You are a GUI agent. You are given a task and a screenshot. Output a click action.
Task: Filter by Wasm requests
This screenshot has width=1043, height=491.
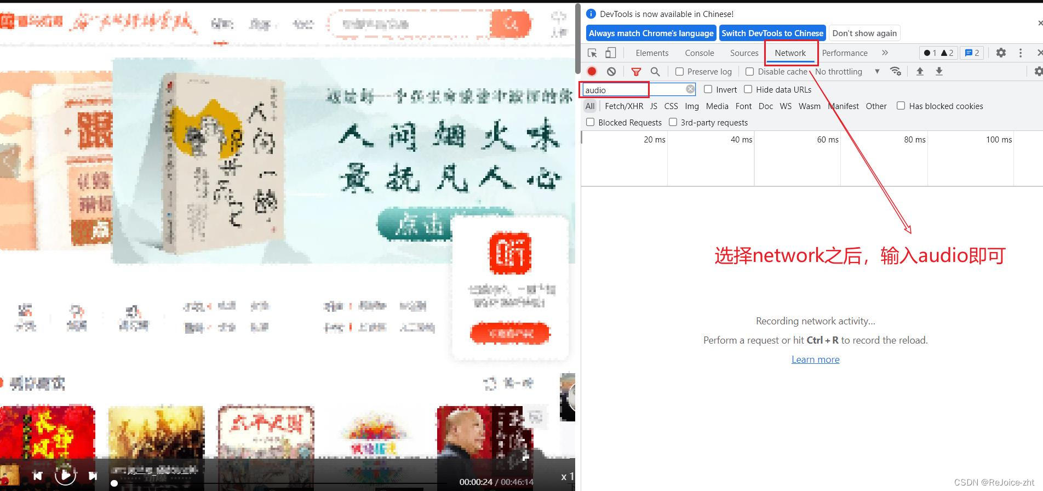[810, 106]
